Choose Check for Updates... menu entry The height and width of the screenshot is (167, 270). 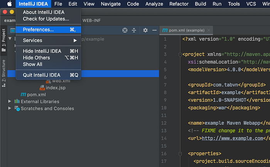pos(46,18)
